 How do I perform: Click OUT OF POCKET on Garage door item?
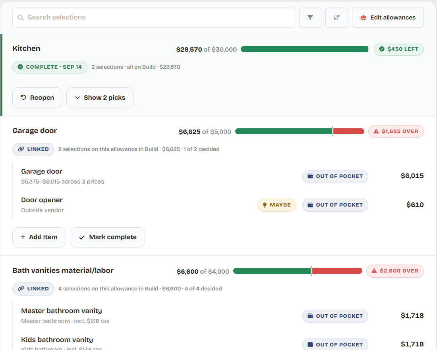(335, 176)
